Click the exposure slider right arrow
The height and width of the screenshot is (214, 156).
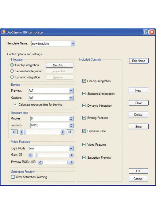pyautogui.click(x=63, y=132)
